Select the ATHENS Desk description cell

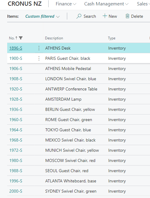click(58, 48)
